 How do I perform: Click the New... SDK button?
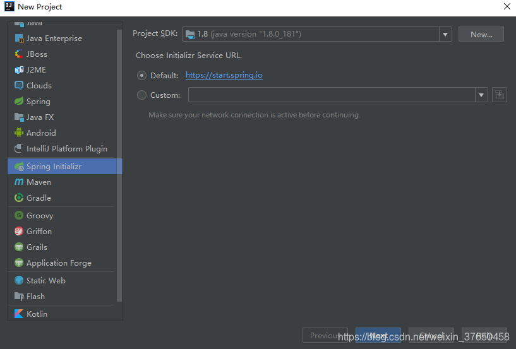point(481,34)
